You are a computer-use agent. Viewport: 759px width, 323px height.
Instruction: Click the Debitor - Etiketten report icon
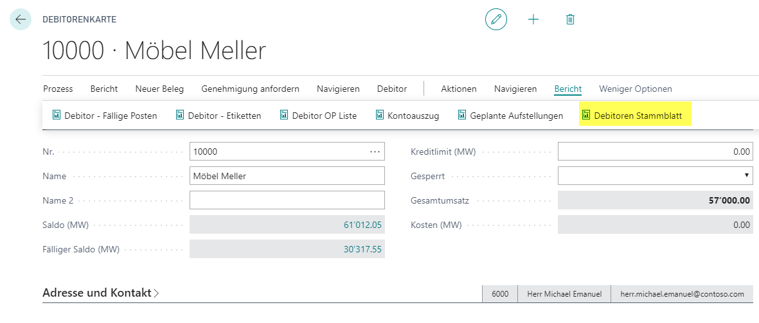tap(180, 115)
